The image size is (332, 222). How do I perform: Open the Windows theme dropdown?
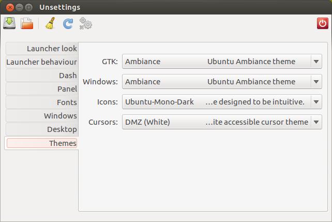coord(222,82)
